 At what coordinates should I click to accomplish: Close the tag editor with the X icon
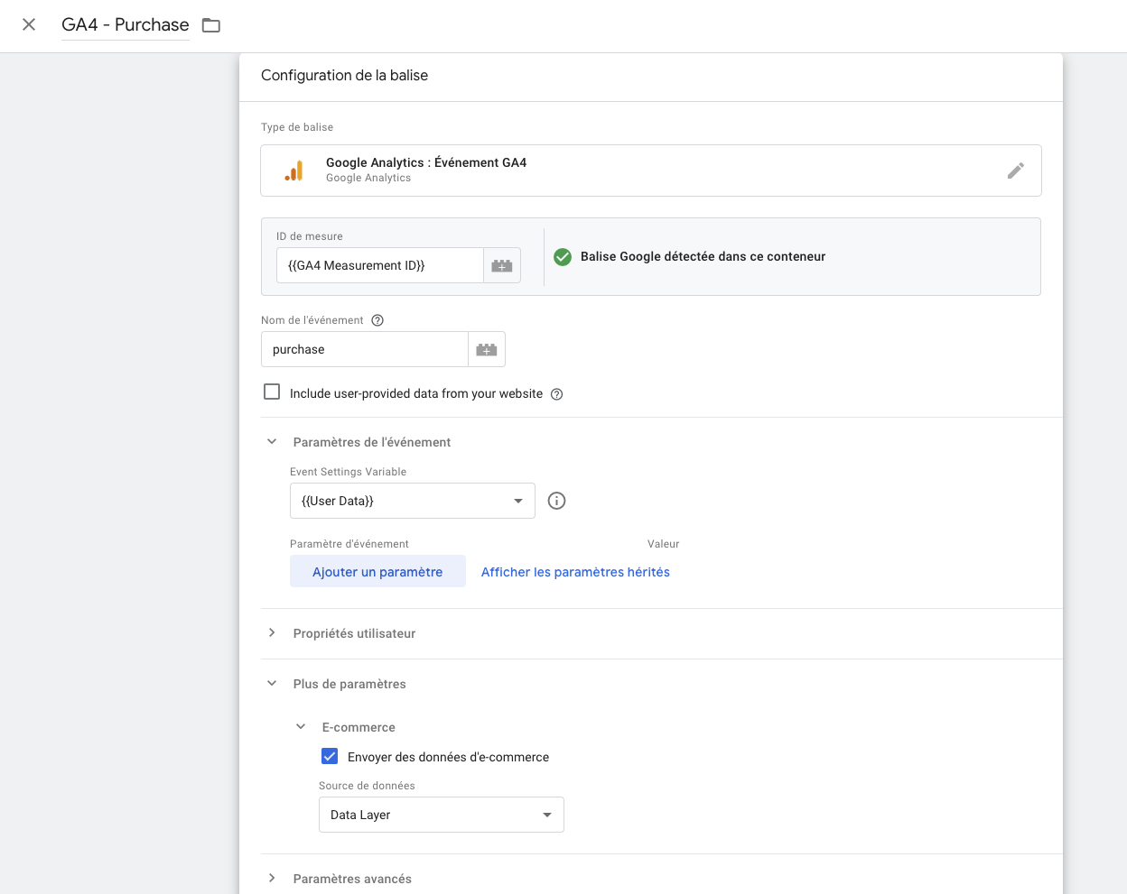29,24
